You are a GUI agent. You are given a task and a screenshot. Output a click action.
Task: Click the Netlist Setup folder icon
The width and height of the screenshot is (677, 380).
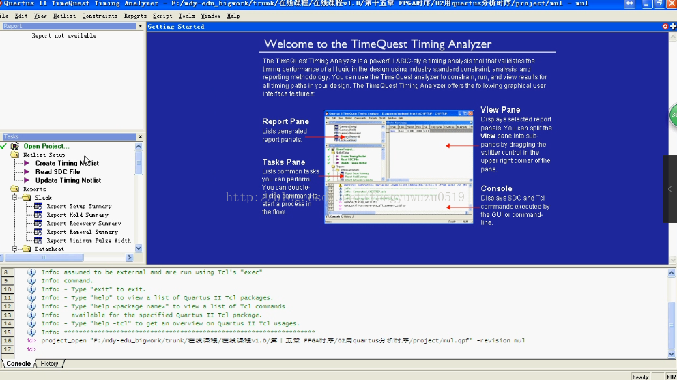15,155
